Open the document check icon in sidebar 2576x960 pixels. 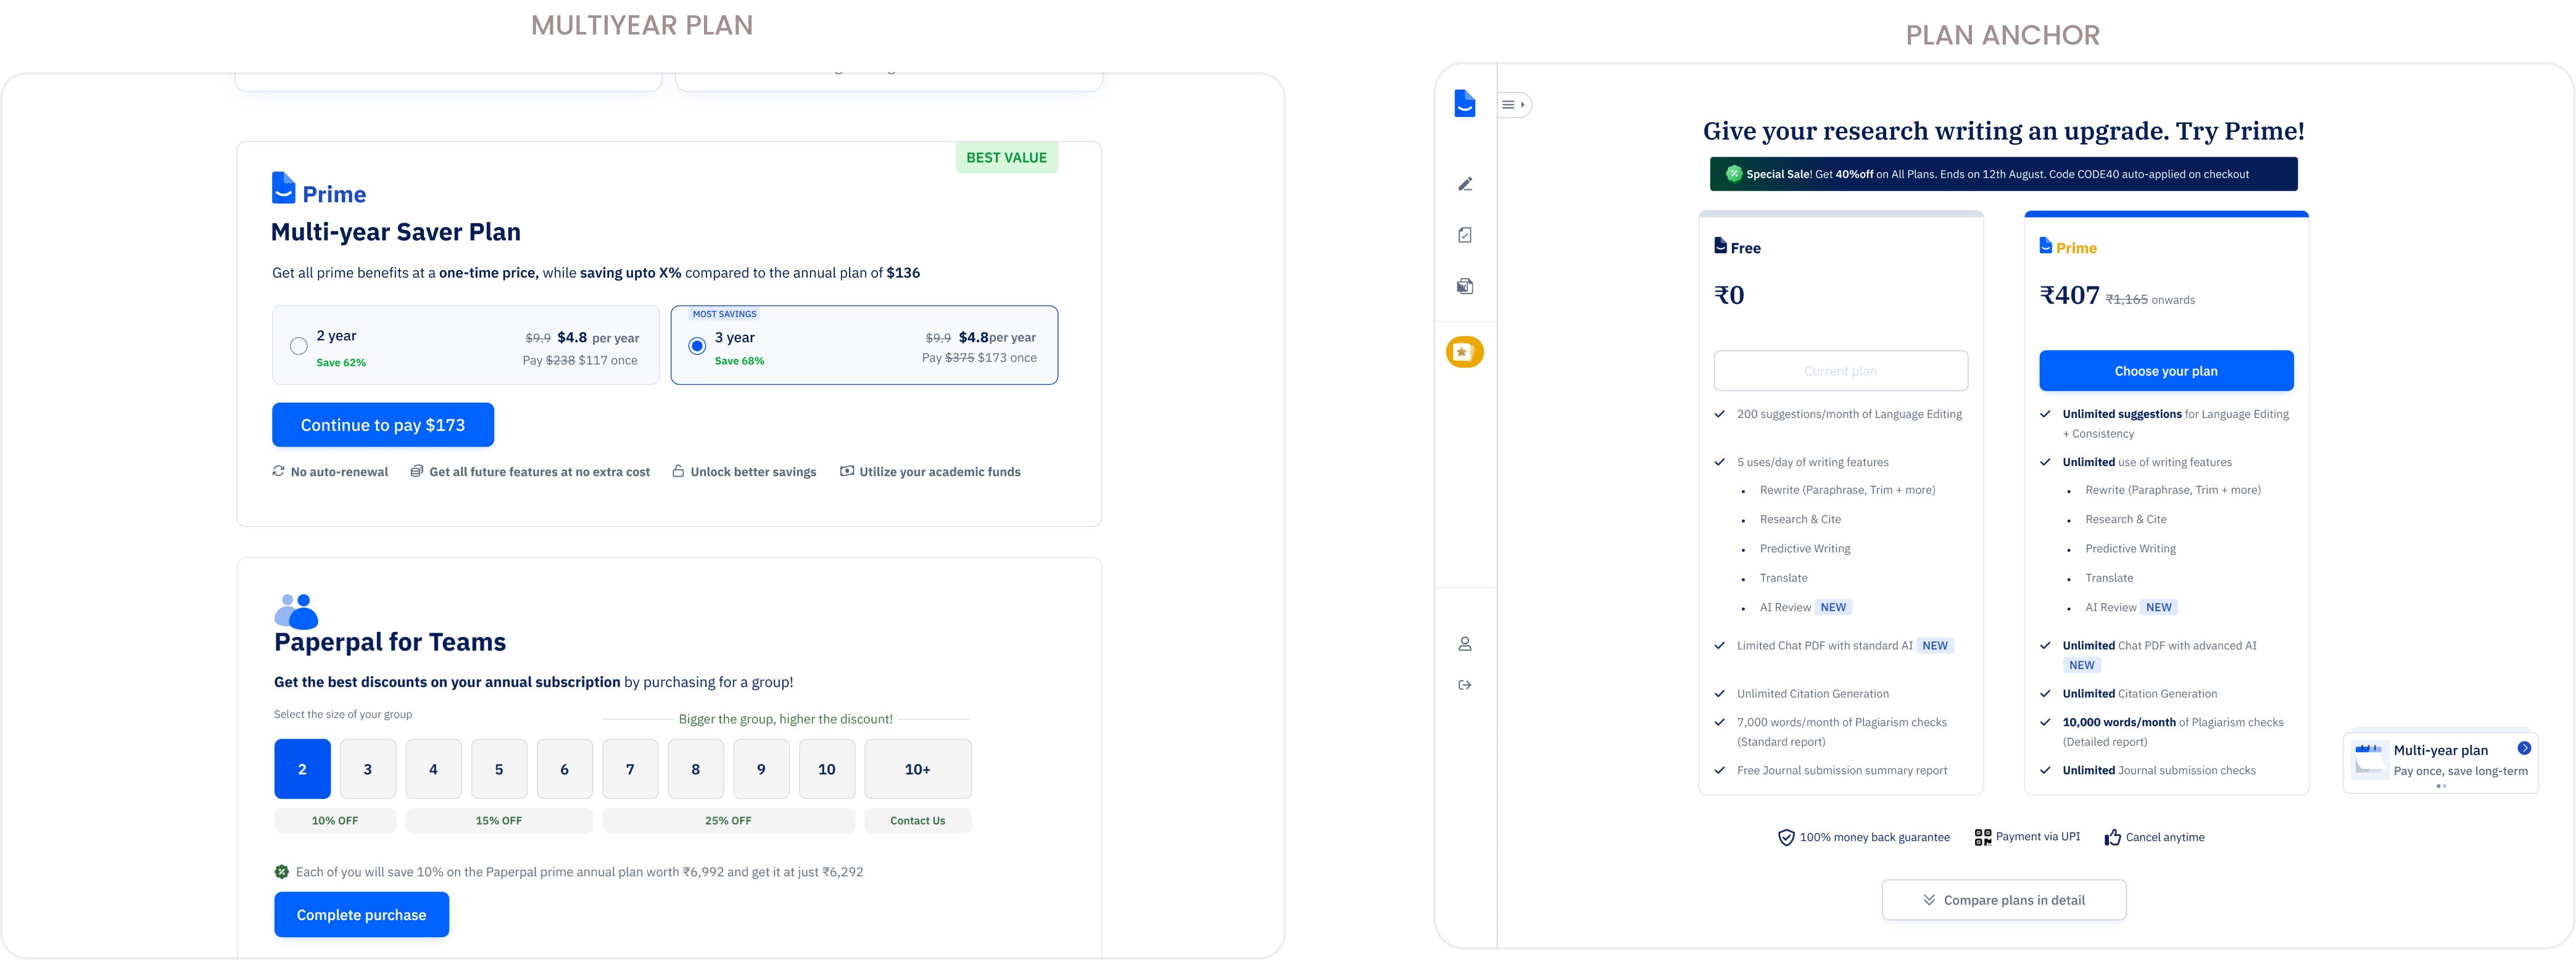pyautogui.click(x=1464, y=235)
